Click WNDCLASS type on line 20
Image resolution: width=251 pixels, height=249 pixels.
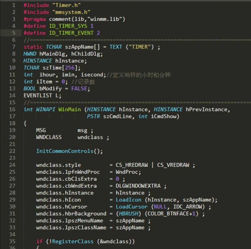(49, 137)
